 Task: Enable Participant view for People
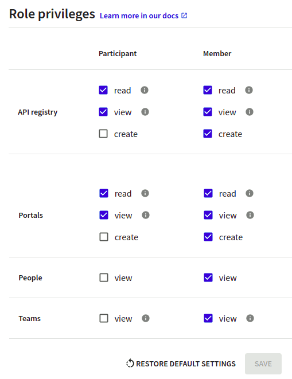click(104, 278)
